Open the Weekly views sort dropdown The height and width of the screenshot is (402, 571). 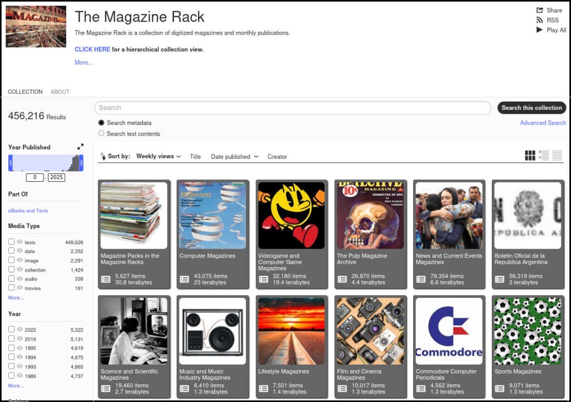coord(158,157)
